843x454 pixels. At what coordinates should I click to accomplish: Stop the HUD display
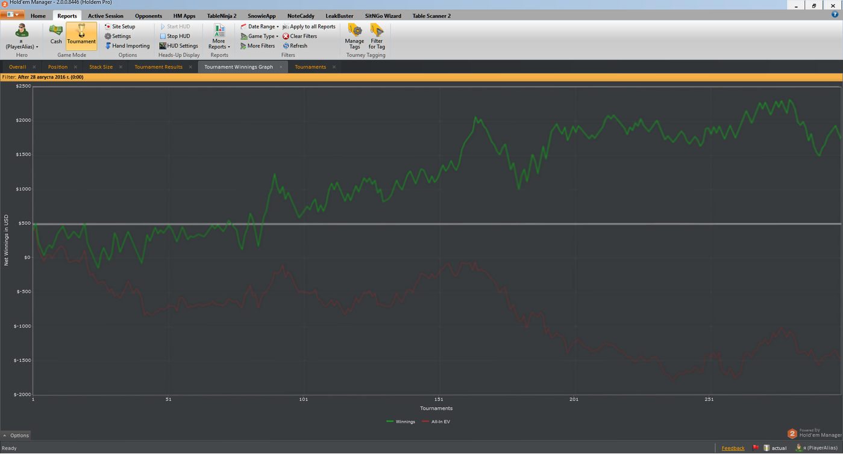pos(178,36)
